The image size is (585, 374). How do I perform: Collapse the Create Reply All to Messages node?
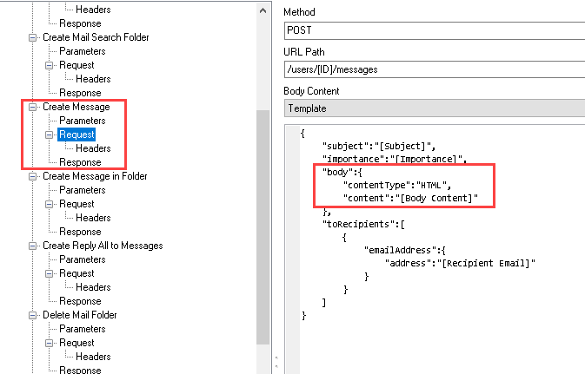(33, 246)
